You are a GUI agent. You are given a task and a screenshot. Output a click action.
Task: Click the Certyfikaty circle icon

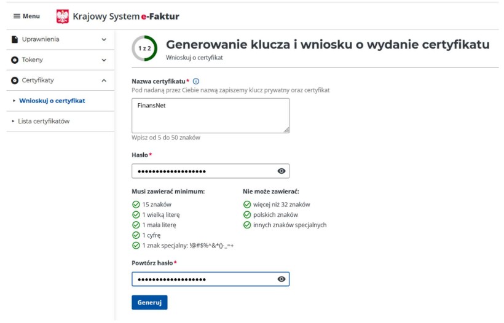pyautogui.click(x=15, y=80)
